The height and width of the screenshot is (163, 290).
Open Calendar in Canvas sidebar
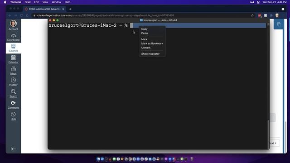pos(13,59)
